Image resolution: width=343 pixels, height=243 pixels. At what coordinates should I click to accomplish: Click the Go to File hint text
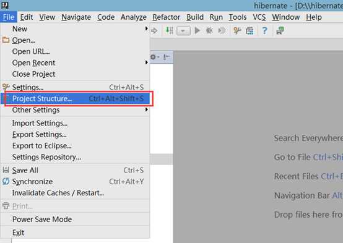click(292, 157)
